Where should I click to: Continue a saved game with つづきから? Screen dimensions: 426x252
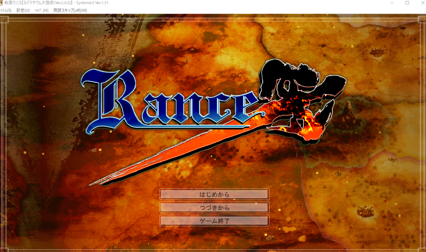point(214,207)
